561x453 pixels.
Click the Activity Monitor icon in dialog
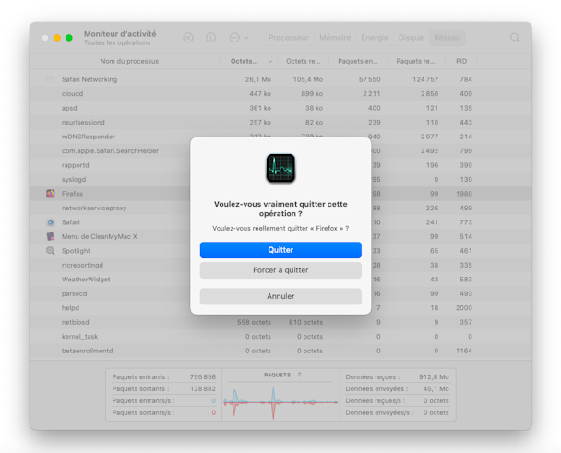(280, 168)
